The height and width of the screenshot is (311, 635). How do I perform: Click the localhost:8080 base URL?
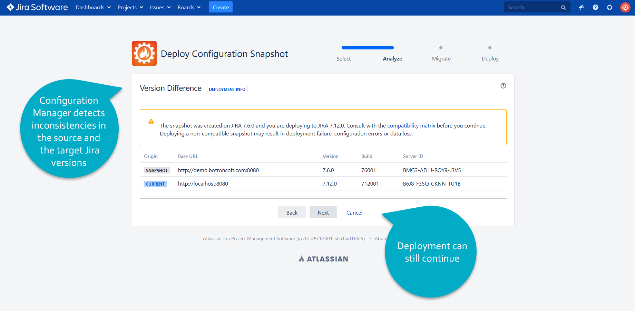(x=203, y=183)
